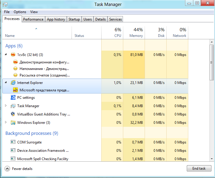Switch to the Performance tab
Image resolution: width=215 pixels, height=178 pixels.
pyautogui.click(x=33, y=19)
